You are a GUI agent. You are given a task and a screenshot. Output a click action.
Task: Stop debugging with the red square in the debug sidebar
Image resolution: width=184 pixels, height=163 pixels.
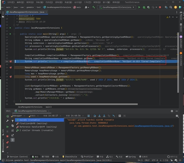point(7,136)
